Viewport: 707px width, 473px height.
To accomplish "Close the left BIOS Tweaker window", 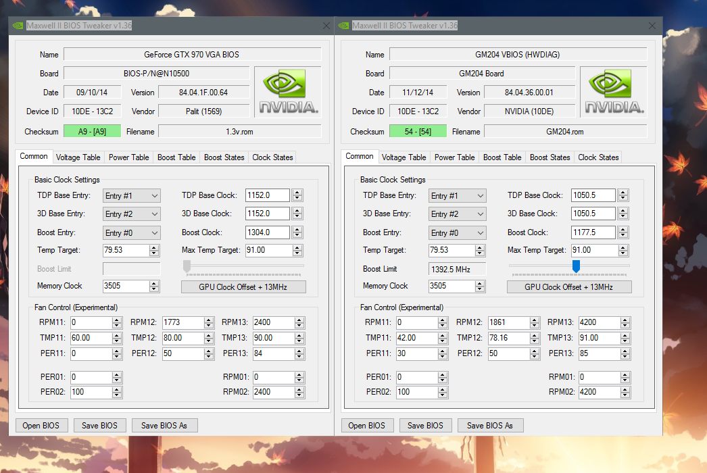I will pos(326,26).
